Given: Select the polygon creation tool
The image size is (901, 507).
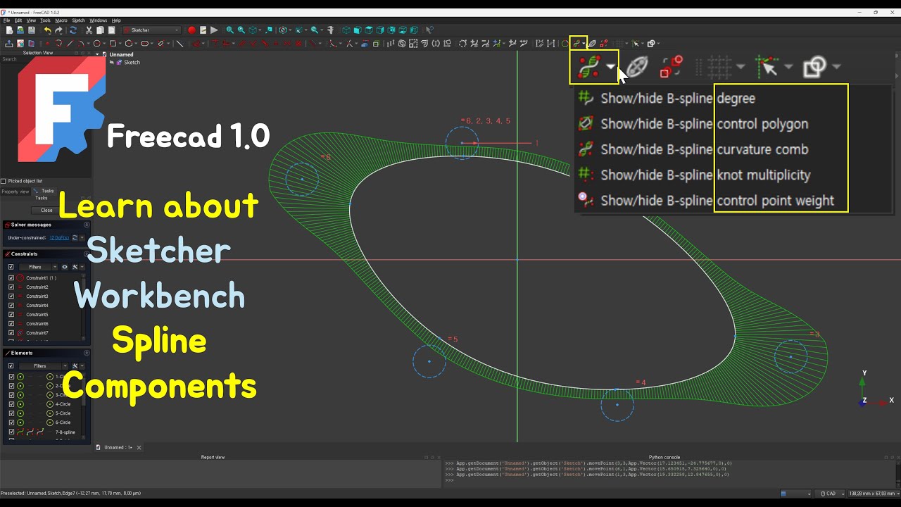Looking at the screenshot, I should pos(129,44).
